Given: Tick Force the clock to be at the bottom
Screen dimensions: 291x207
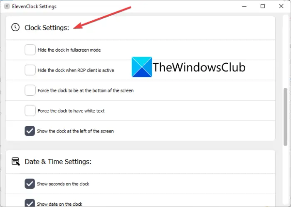Looking at the screenshot, I should 30,90.
